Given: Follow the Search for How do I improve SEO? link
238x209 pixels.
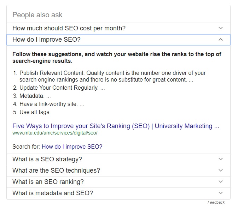Looking at the screenshot, I should click(x=72, y=147).
